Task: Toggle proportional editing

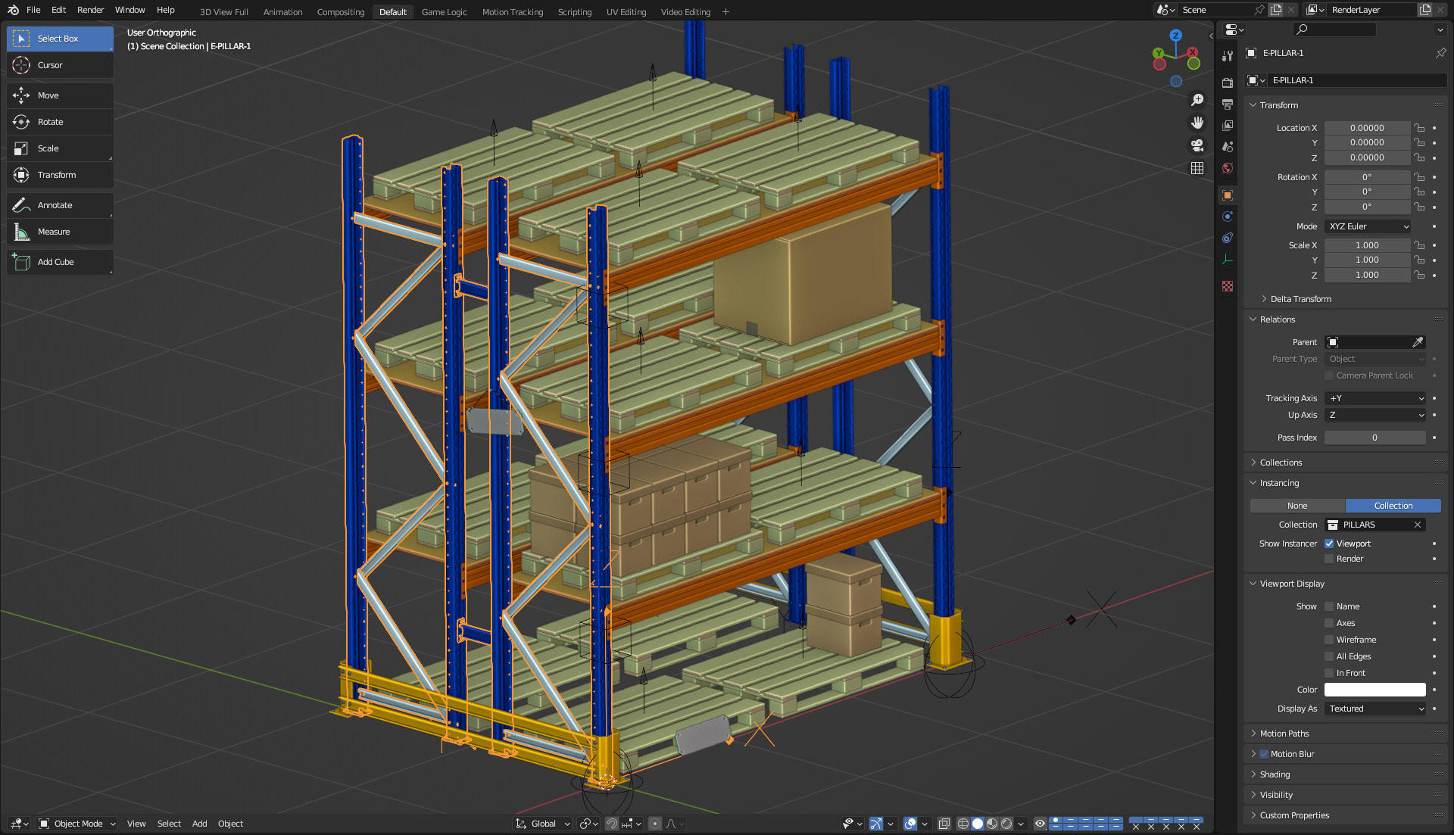Action: (655, 824)
